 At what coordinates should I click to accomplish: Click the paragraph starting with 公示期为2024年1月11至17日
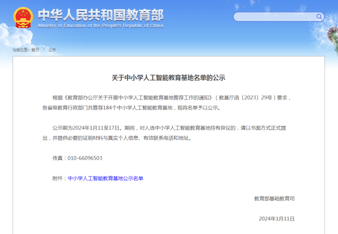tap(169, 133)
